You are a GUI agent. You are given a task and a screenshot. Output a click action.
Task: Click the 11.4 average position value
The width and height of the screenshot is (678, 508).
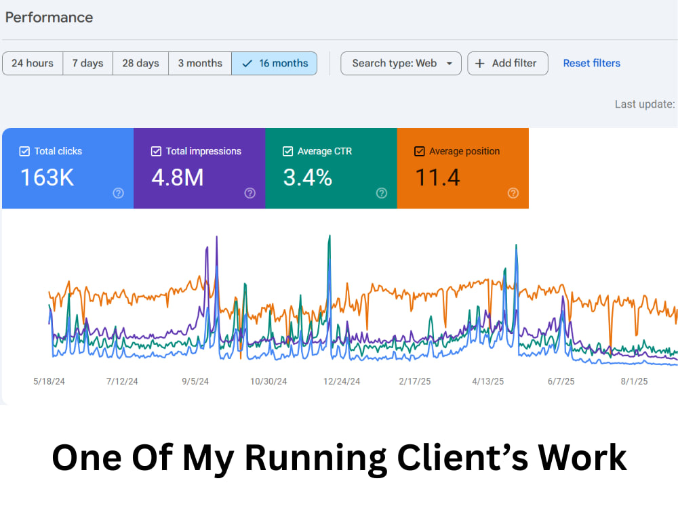(x=437, y=177)
